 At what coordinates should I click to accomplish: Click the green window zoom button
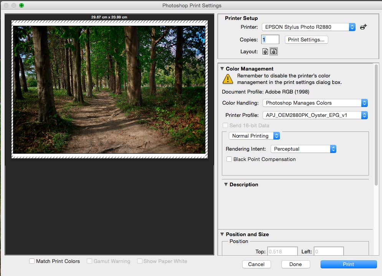point(21,5)
